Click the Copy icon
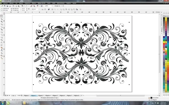This screenshot has width=169, height=105. pyautogui.click(x=16, y=6)
